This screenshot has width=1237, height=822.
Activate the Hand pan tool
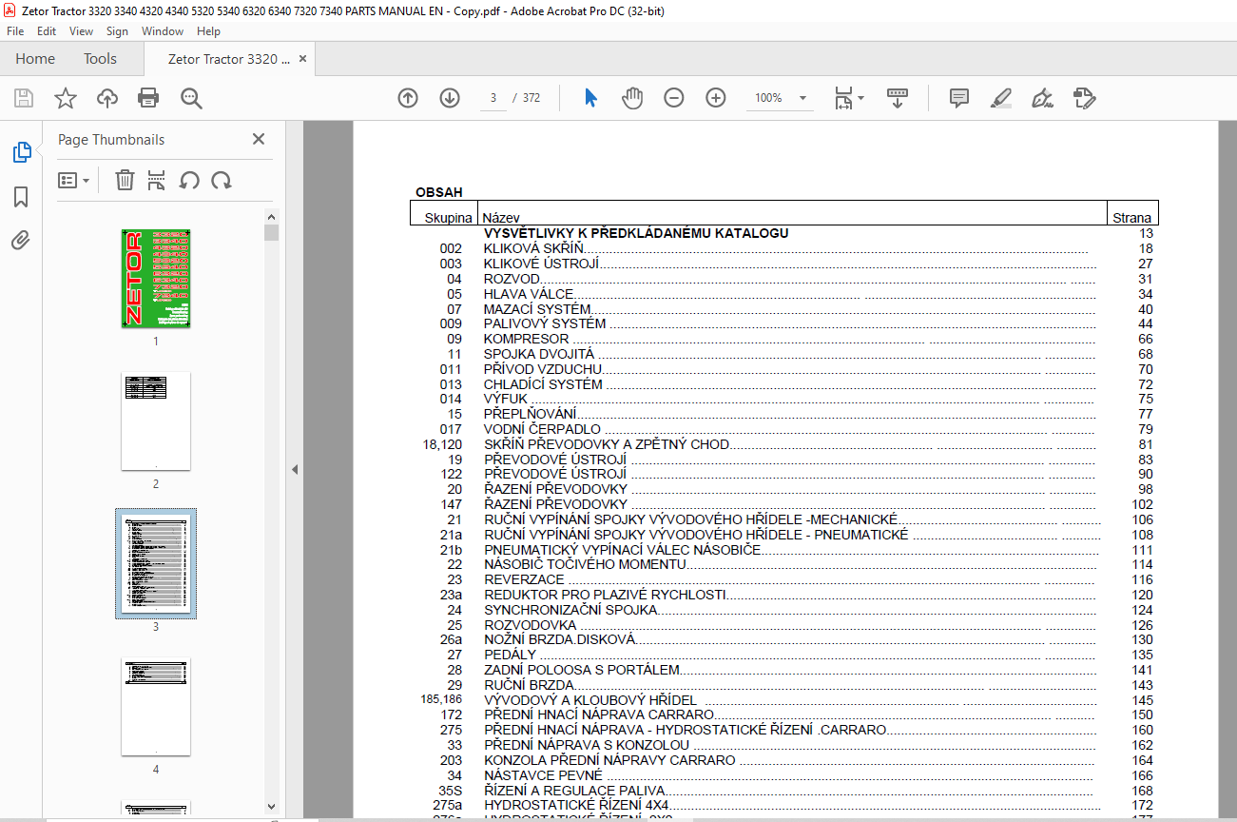pos(632,98)
